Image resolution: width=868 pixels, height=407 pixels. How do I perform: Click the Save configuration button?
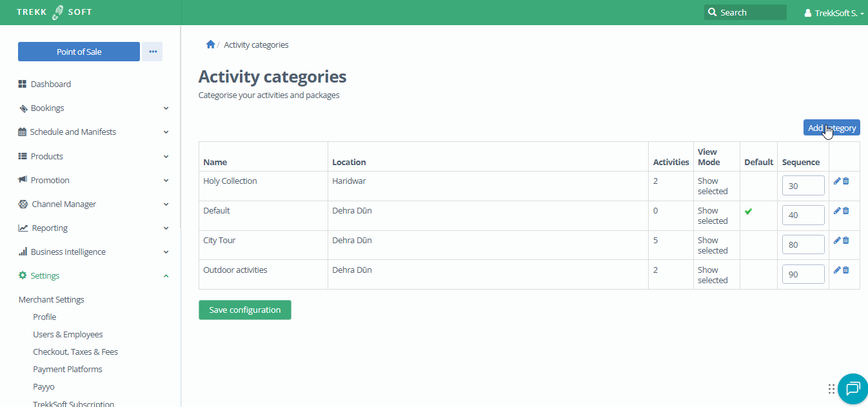[x=244, y=310]
